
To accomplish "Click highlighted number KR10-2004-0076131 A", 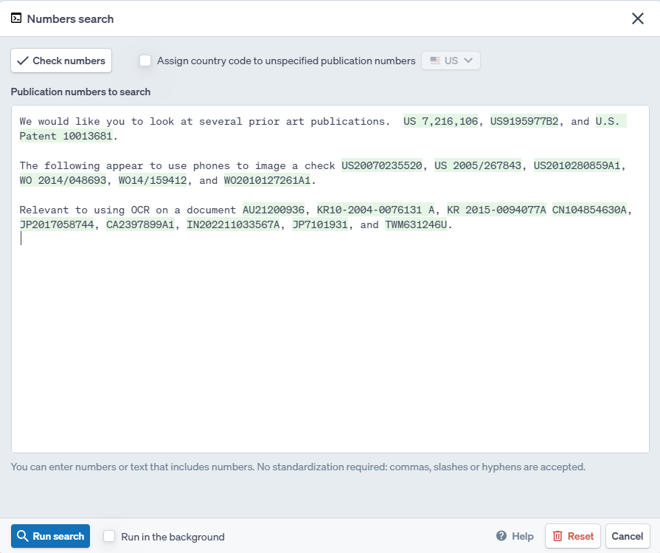I will coord(375,210).
